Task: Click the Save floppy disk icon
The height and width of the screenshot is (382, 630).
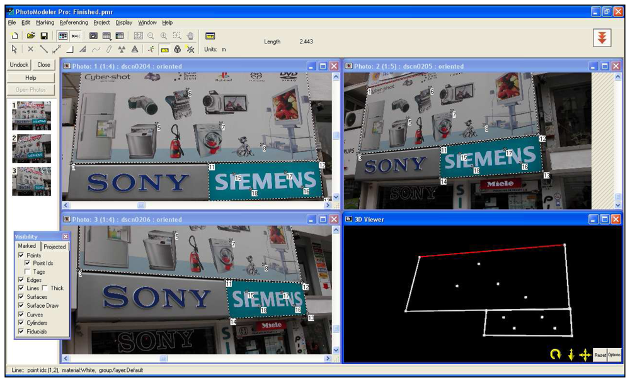Action: tap(44, 36)
